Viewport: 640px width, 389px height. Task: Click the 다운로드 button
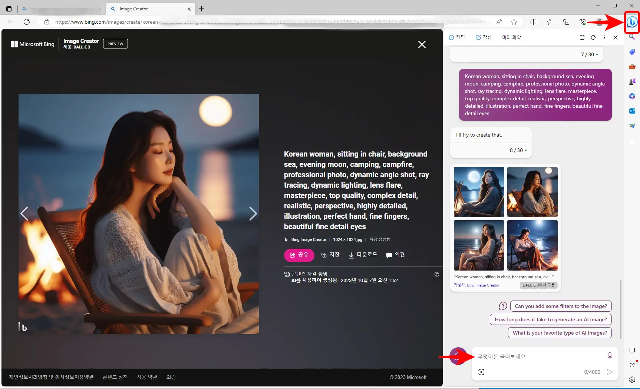pos(363,255)
